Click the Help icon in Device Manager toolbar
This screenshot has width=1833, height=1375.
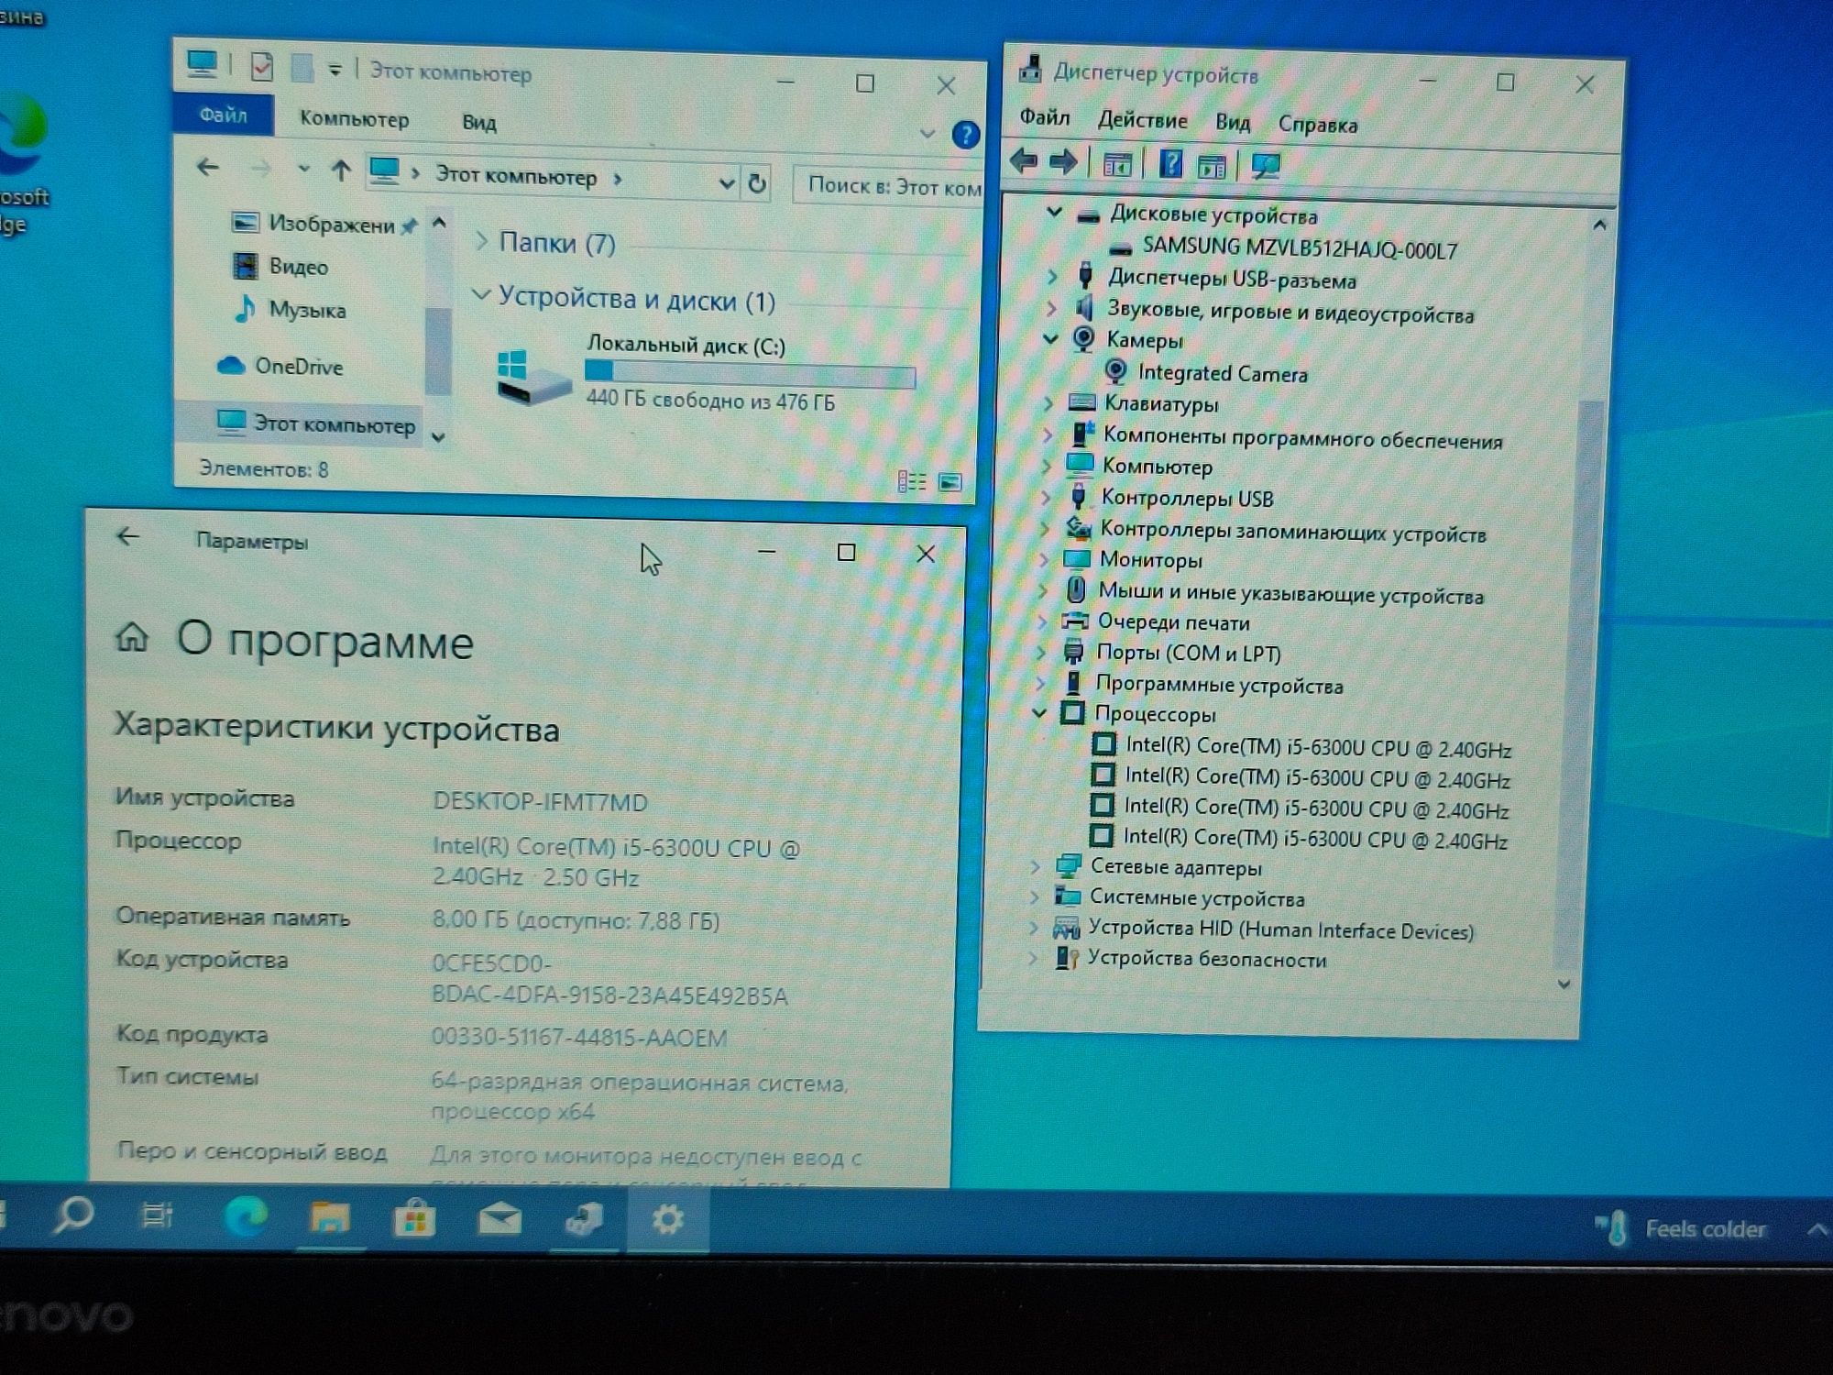(x=1170, y=164)
